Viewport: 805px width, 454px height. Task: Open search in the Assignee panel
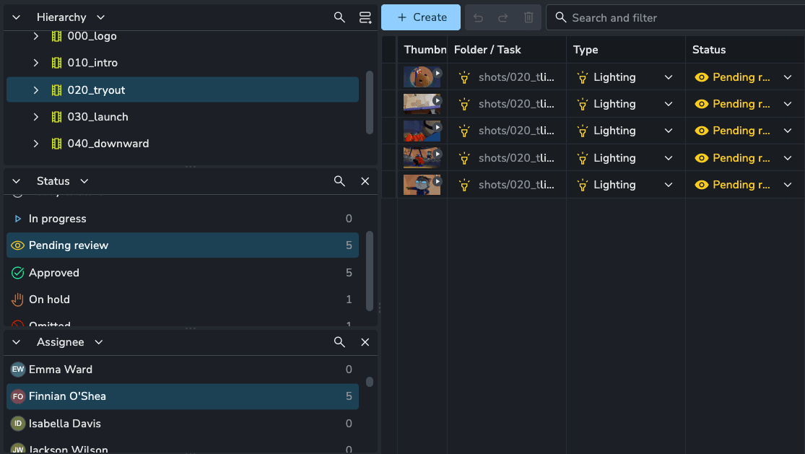339,342
